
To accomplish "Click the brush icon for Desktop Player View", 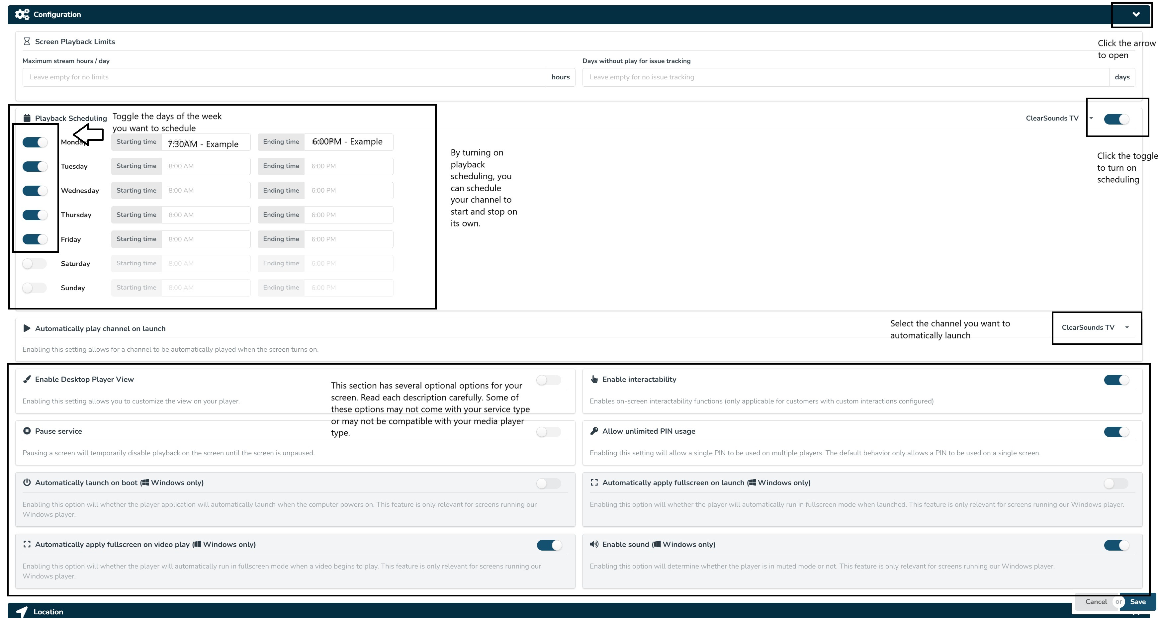I will (x=27, y=379).
